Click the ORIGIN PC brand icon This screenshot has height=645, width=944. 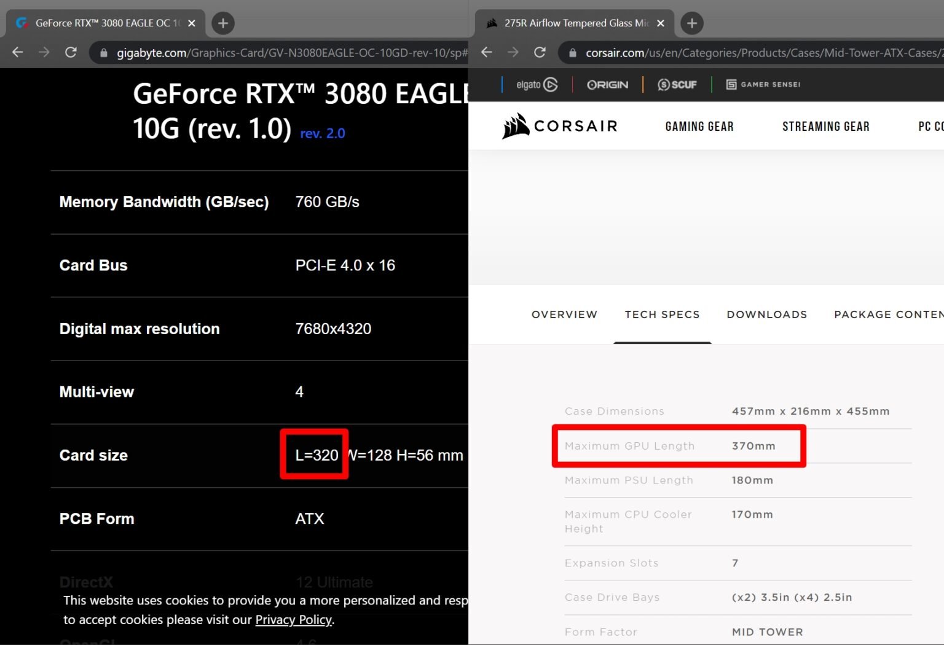pos(607,84)
